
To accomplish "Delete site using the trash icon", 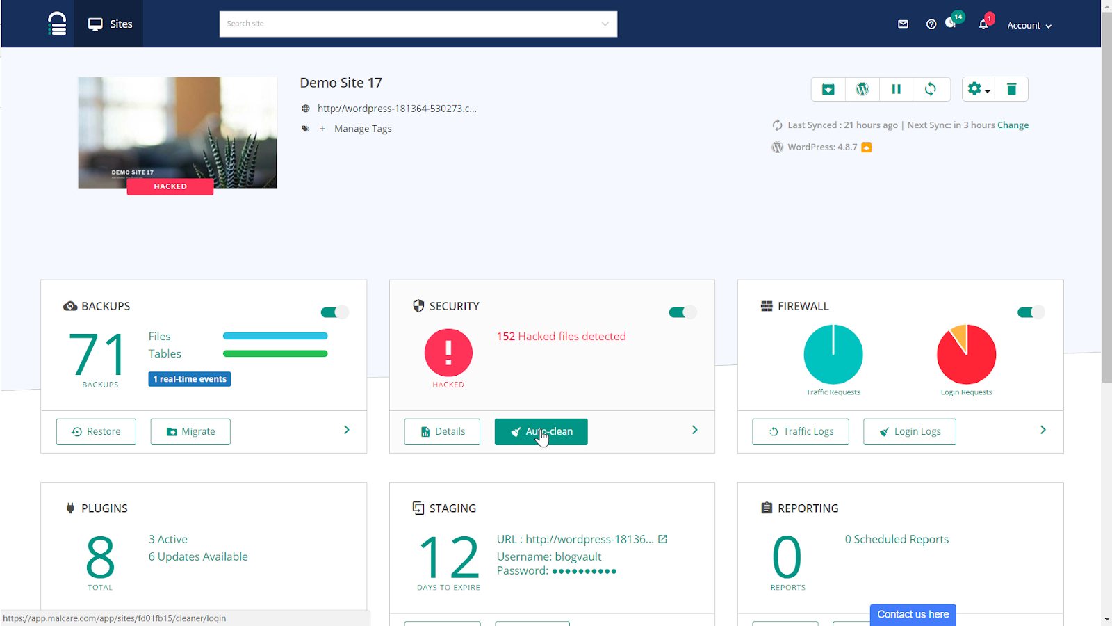I will [x=1011, y=89].
